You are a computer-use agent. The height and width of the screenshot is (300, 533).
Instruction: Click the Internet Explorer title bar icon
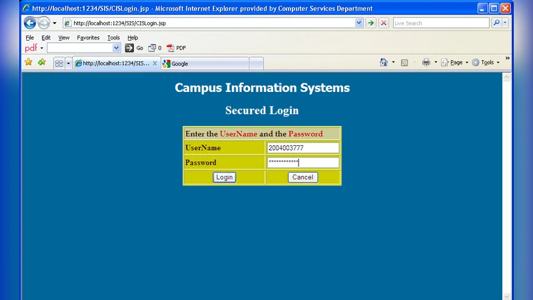pyautogui.click(x=27, y=8)
